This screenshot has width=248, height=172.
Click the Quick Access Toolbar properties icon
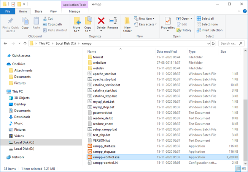pyautogui.click(x=13, y=4)
